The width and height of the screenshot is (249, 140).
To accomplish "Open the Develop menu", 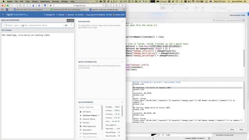I will (55, 2).
